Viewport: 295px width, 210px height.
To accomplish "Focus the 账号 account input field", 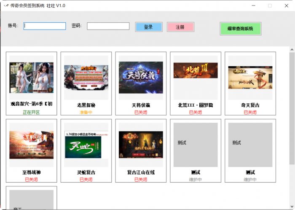I will click(x=45, y=26).
